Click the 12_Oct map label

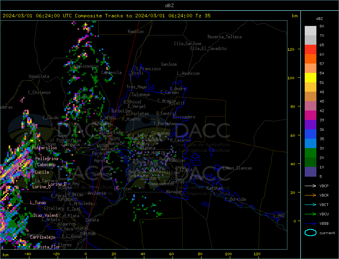[186, 170]
